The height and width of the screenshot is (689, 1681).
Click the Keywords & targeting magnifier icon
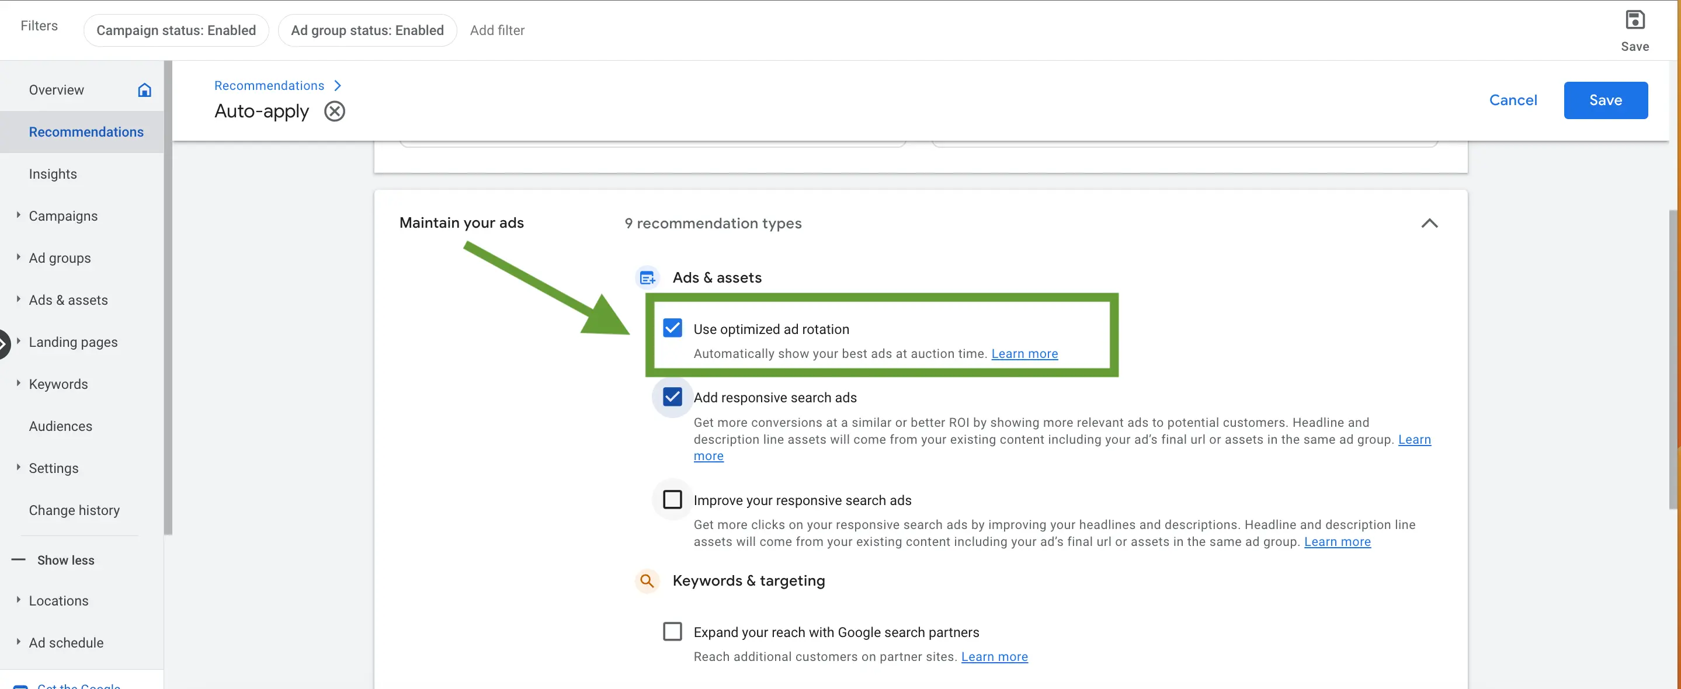pyautogui.click(x=647, y=581)
